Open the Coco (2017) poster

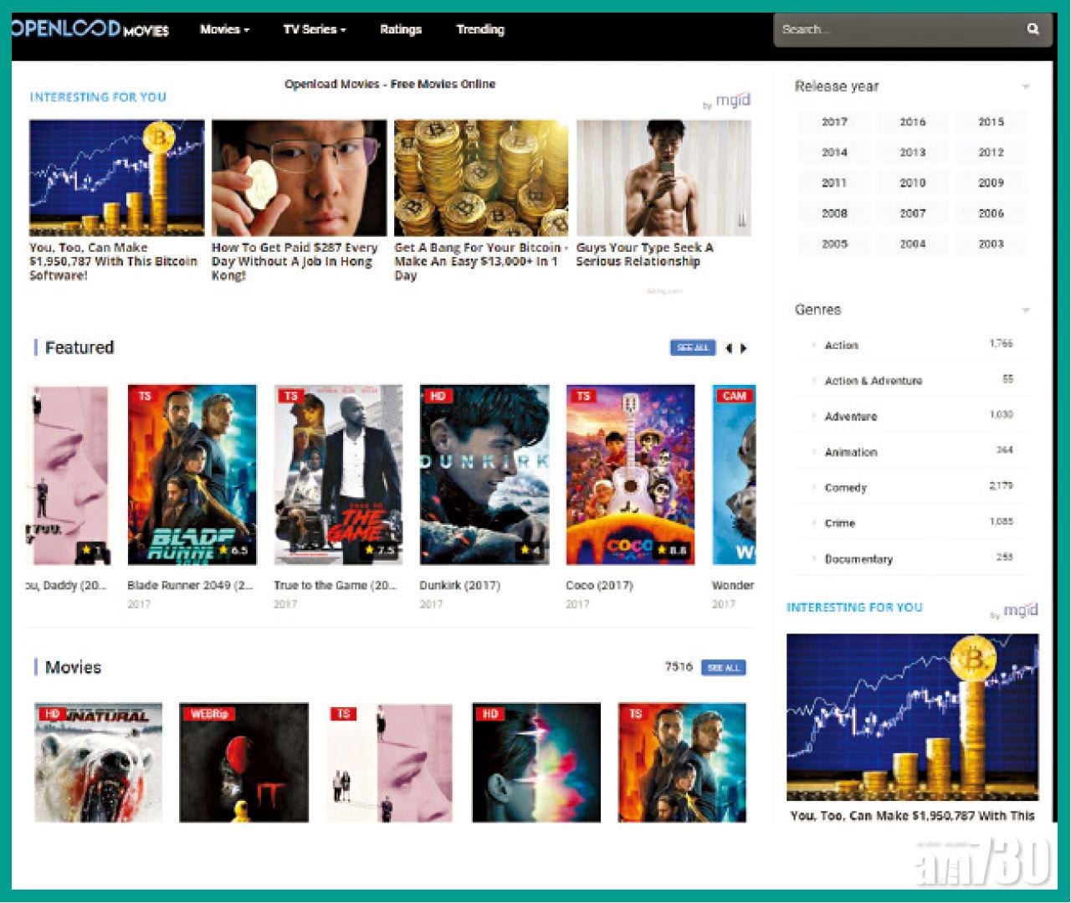pos(630,475)
